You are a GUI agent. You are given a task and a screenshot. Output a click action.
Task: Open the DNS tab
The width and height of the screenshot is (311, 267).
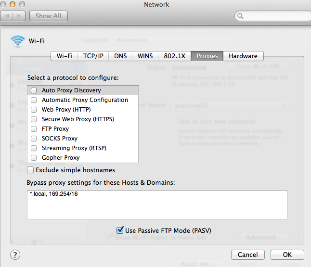[x=120, y=56]
